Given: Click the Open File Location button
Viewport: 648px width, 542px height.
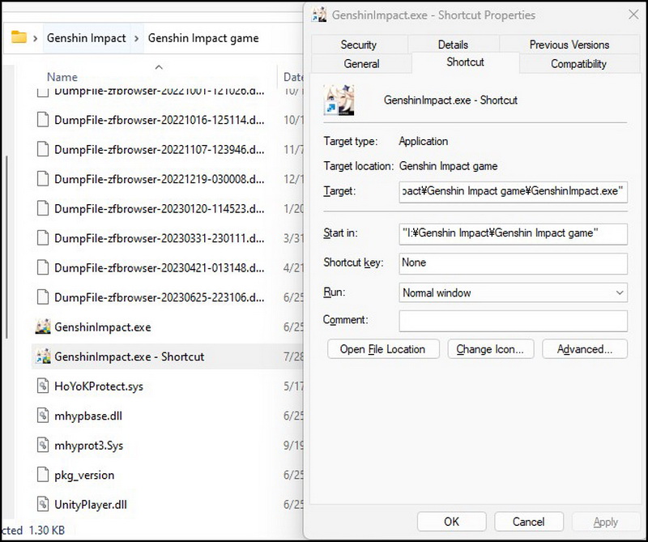Looking at the screenshot, I should [x=383, y=349].
